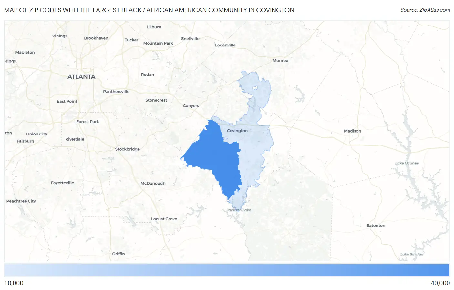454x290 pixels.
Task: Click the Fairburn map label
Action: click(26, 141)
